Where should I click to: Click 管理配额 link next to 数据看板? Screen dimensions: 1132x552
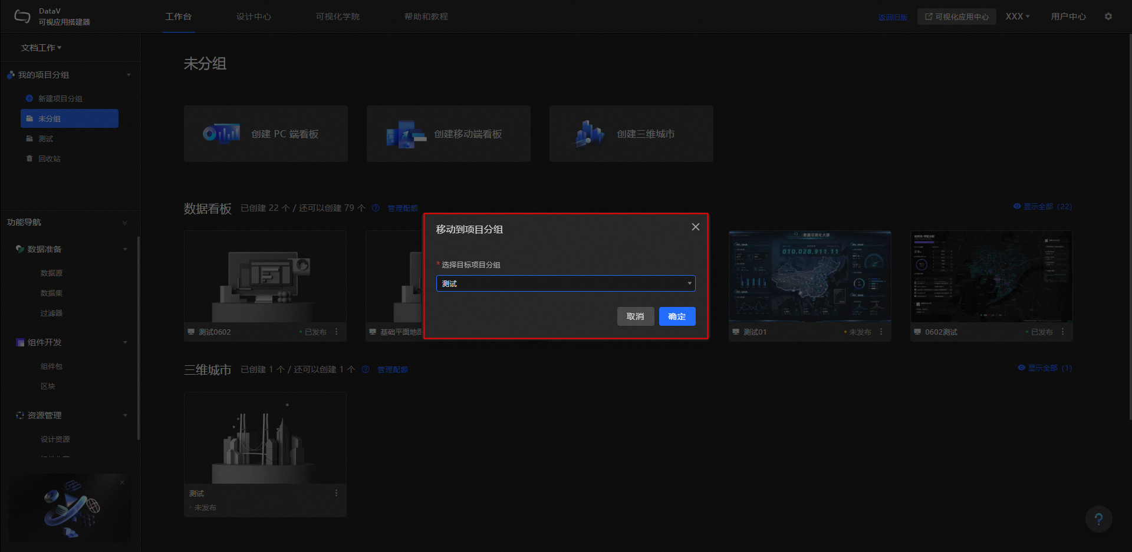[x=403, y=208]
